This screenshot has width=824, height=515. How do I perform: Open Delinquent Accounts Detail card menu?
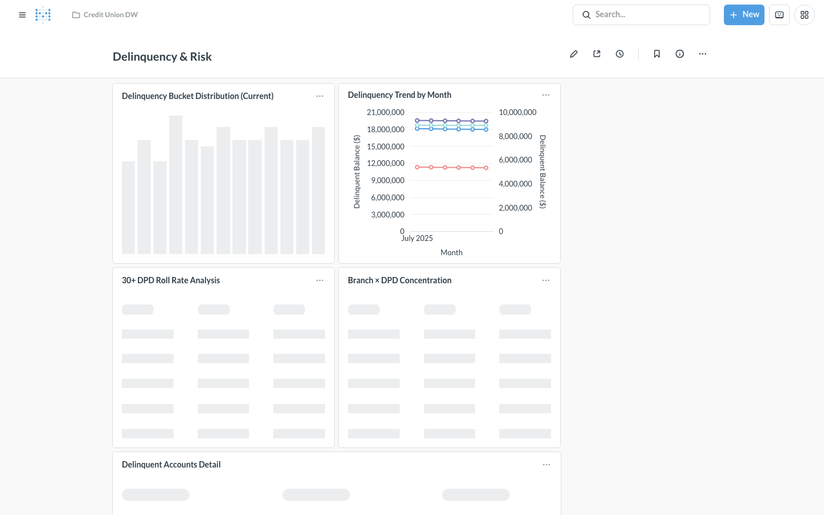click(546, 465)
